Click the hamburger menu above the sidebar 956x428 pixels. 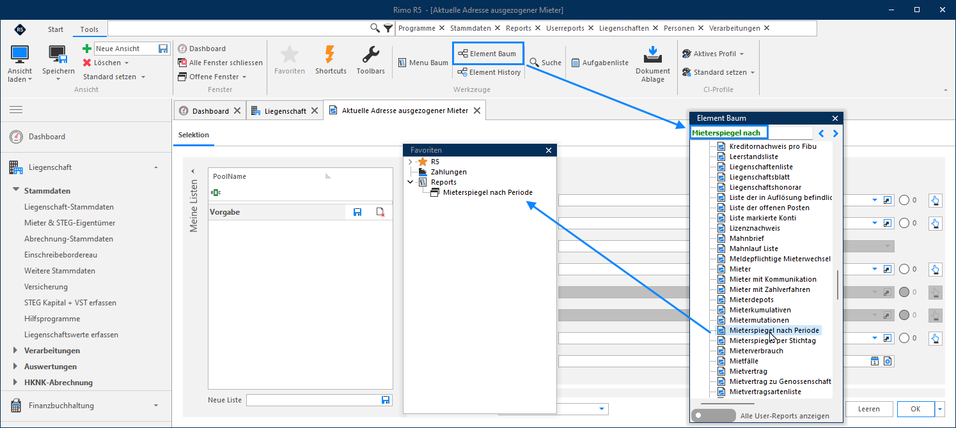(16, 110)
